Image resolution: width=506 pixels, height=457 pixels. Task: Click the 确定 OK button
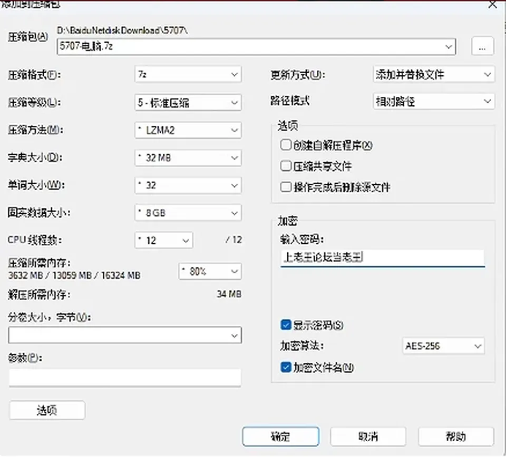tap(280, 436)
